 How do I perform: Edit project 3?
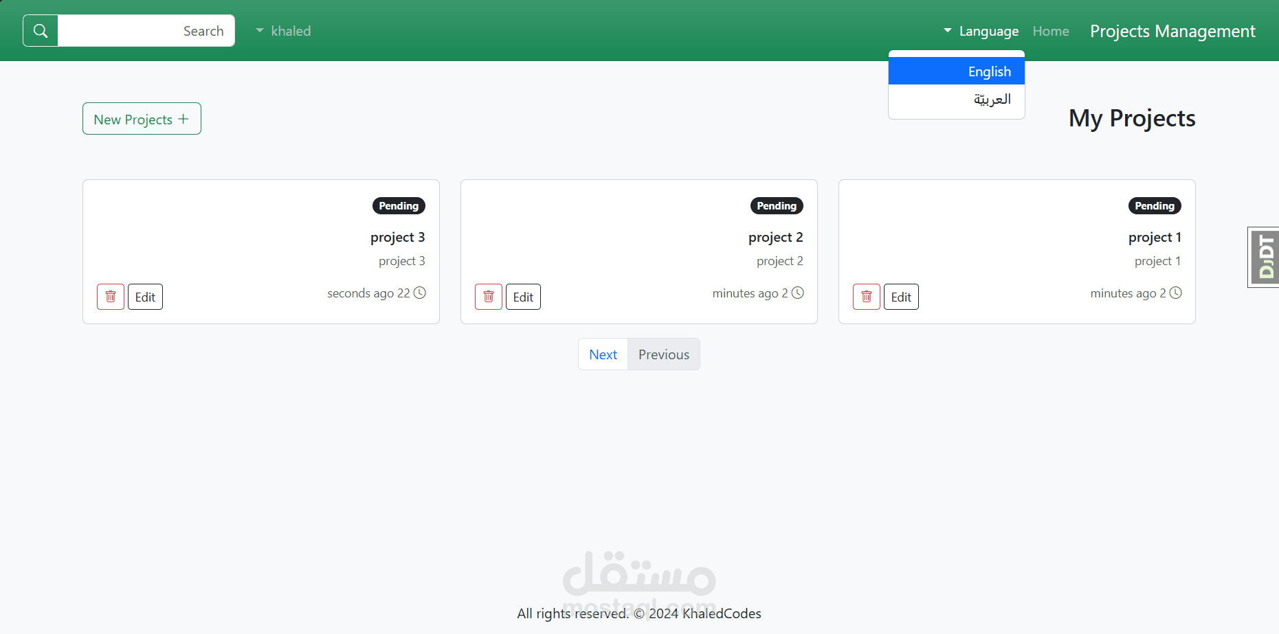click(145, 297)
